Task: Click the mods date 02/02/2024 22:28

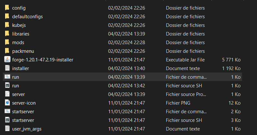Action: (x=126, y=42)
